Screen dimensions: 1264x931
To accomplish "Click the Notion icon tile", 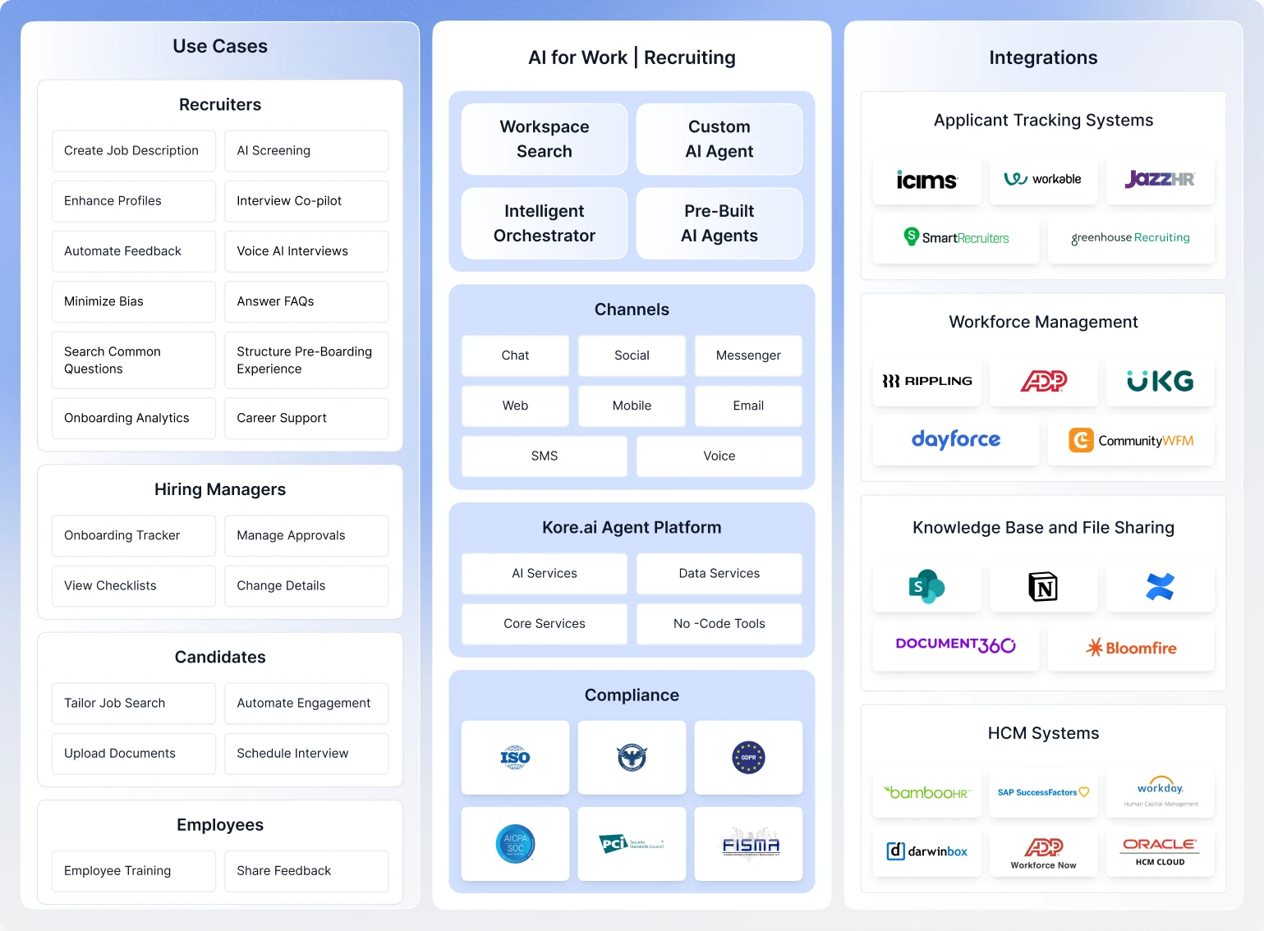I will point(1043,587).
